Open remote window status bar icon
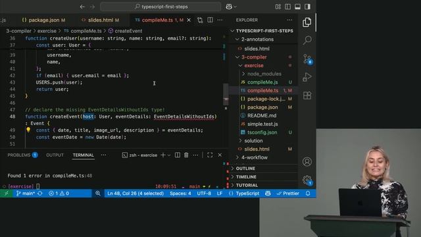Viewport: 421px width, 237px height. pyautogui.click(x=6, y=194)
